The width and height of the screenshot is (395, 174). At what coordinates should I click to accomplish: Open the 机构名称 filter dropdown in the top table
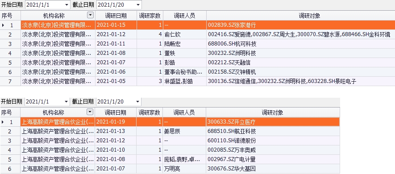[x=91, y=15]
